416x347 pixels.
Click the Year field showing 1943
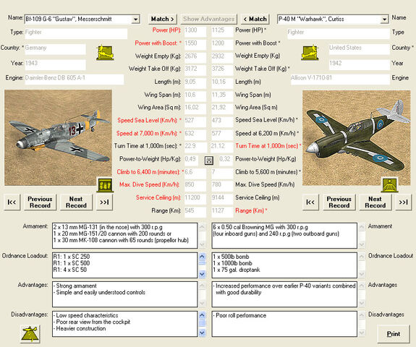(x=55, y=64)
